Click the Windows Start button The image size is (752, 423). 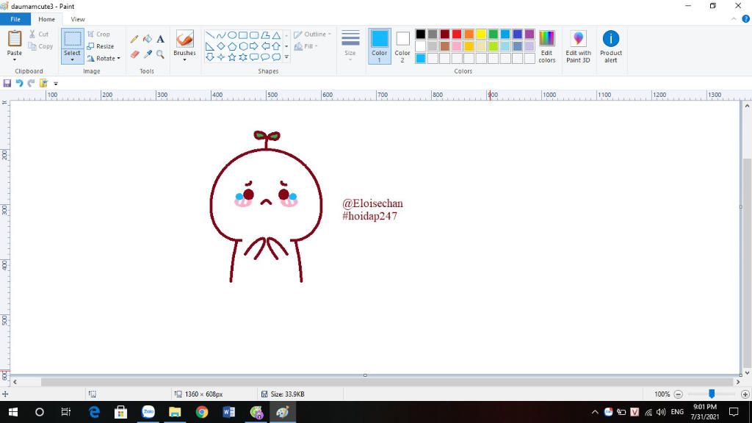(x=13, y=412)
